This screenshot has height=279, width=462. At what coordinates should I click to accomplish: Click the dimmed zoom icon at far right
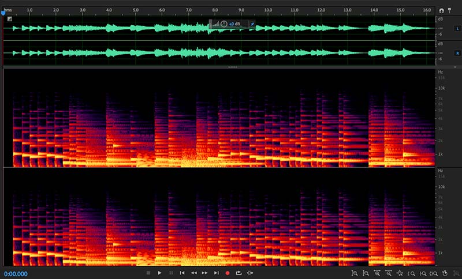[x=456, y=273]
